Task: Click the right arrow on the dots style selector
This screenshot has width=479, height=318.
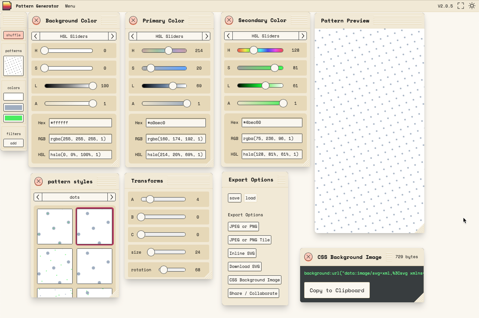Action: pos(111,197)
